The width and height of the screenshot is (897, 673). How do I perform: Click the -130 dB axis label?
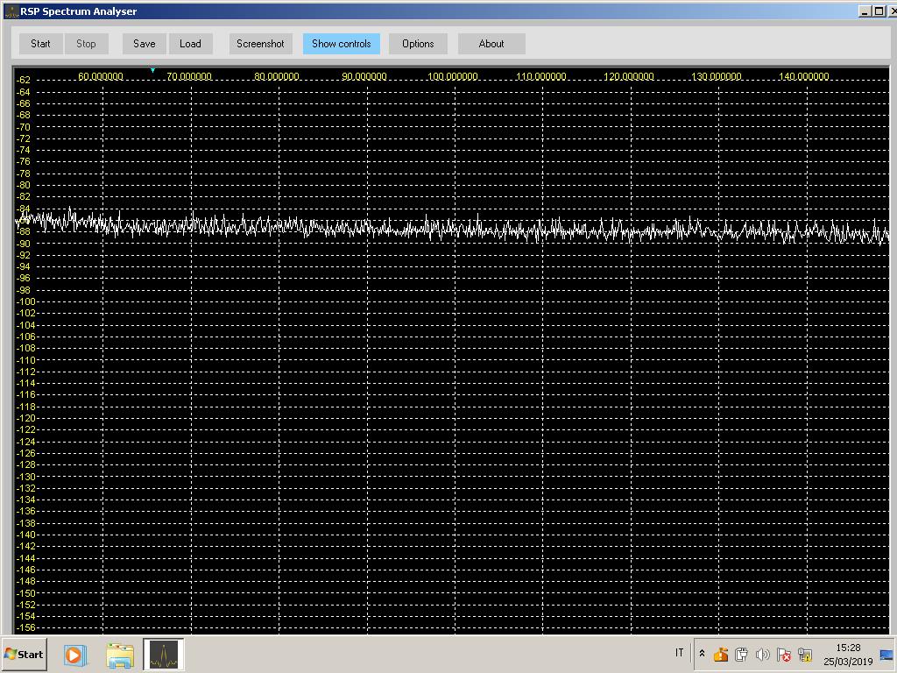[26, 477]
